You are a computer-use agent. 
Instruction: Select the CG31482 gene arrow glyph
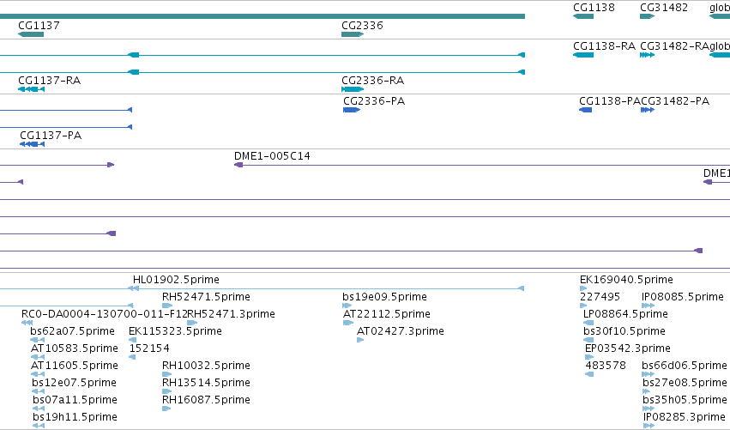point(647,16)
